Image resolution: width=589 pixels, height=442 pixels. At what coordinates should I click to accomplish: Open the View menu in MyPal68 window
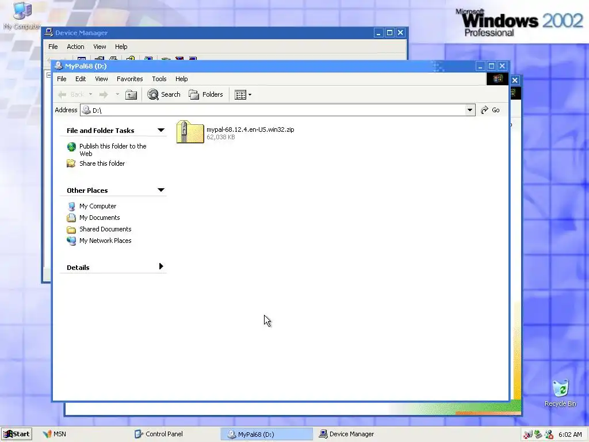101,79
